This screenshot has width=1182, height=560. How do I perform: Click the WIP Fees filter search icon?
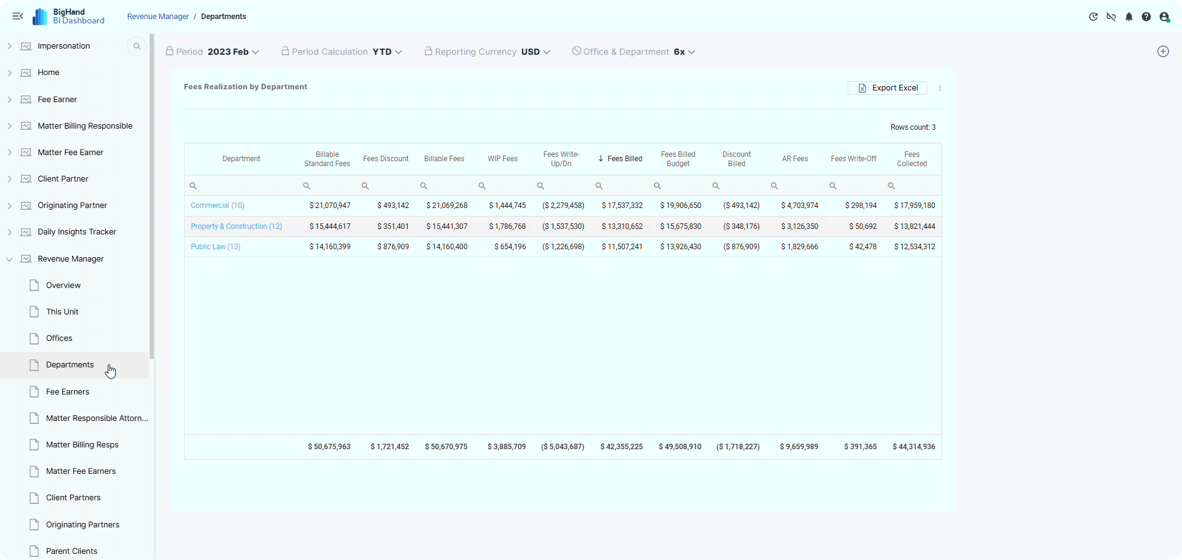[x=482, y=186]
